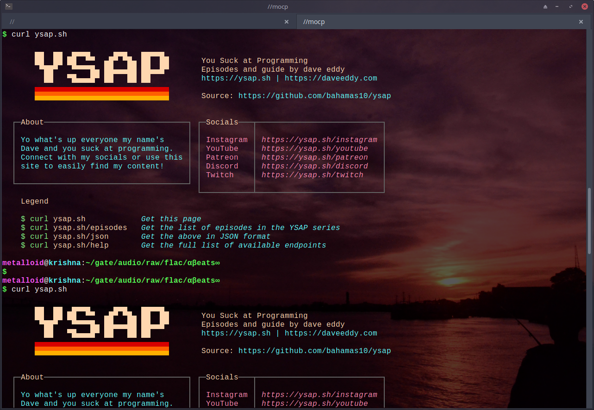This screenshot has width=594, height=410.
Task: Close the window with the red X
Action: click(x=584, y=6)
